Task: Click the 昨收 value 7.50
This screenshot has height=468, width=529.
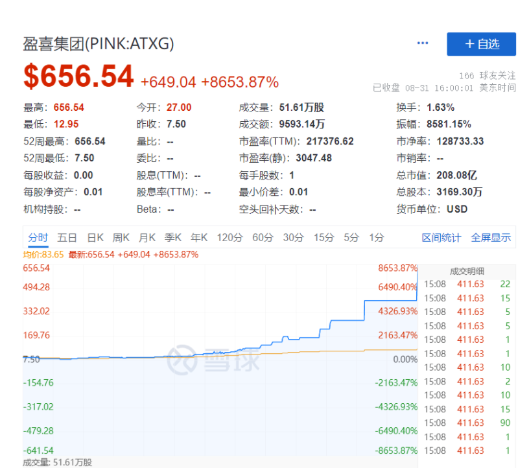Action: coord(176,124)
